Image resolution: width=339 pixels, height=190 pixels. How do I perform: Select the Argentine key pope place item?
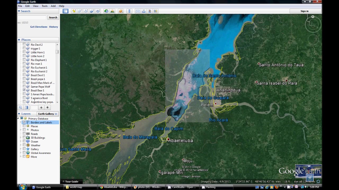pos(42,102)
